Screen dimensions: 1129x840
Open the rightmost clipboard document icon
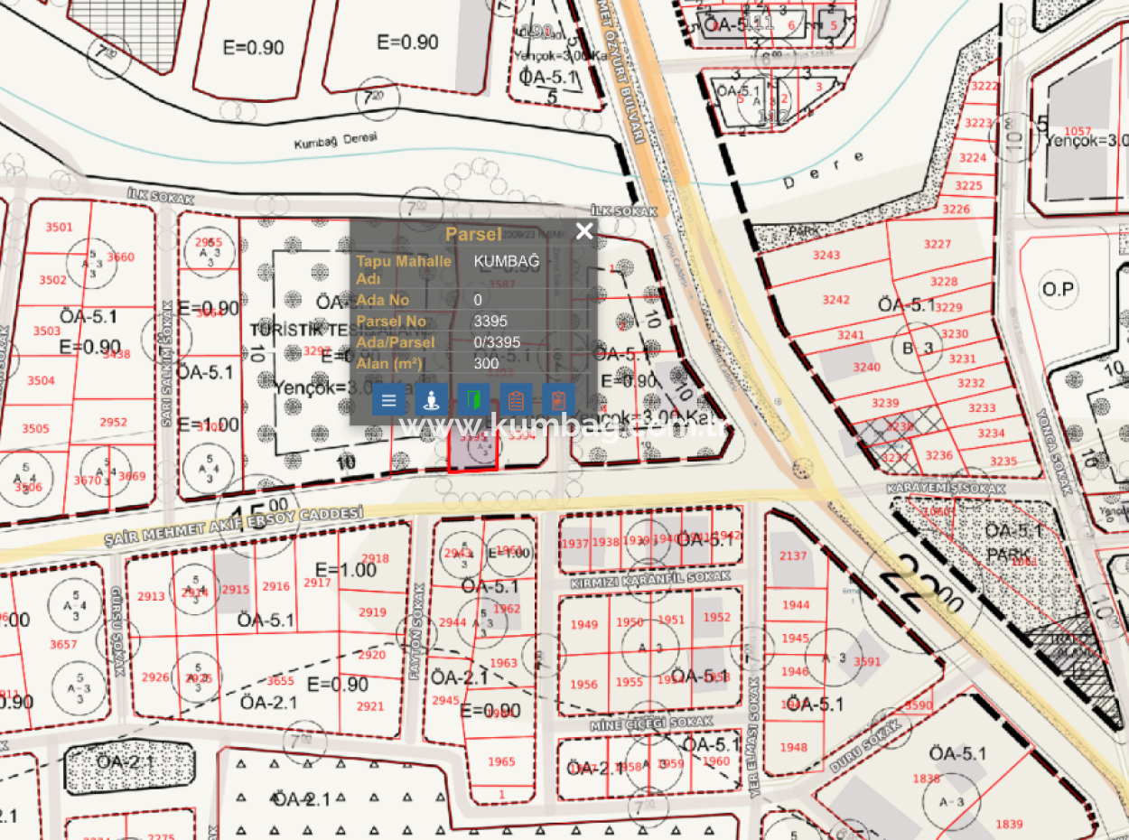pos(557,399)
